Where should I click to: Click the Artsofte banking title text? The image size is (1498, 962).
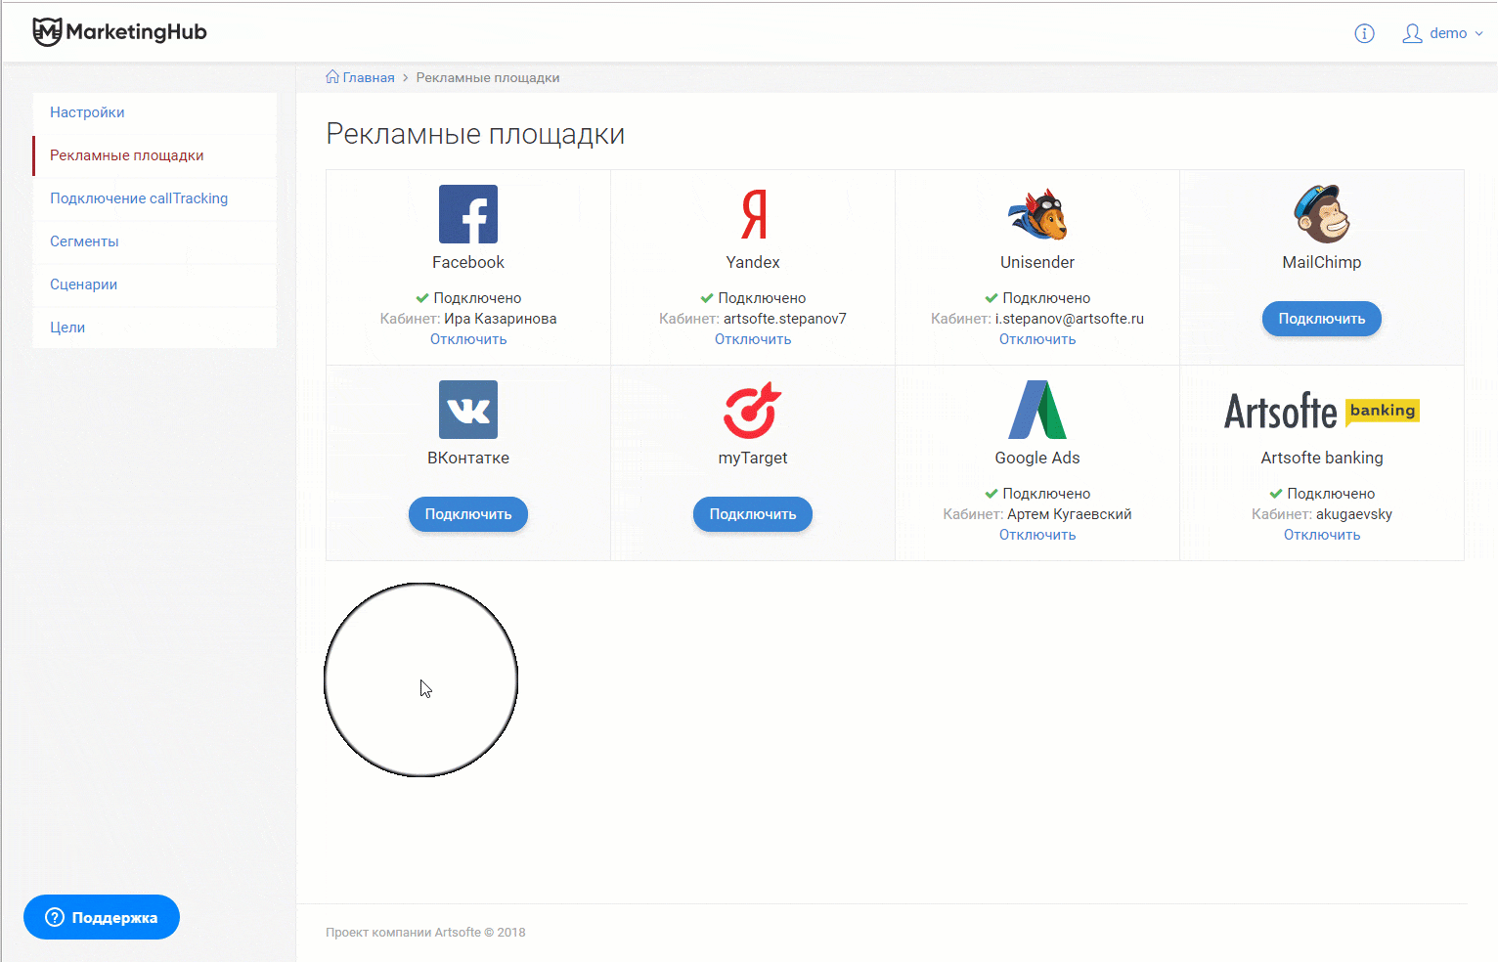1322,458
